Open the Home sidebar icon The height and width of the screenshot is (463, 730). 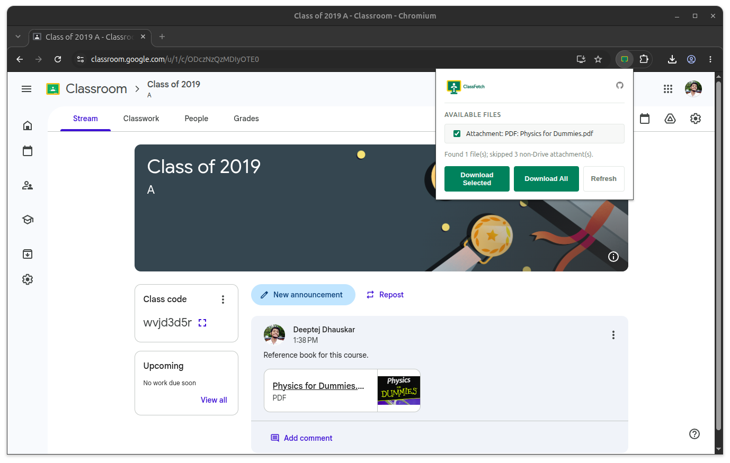coord(28,125)
